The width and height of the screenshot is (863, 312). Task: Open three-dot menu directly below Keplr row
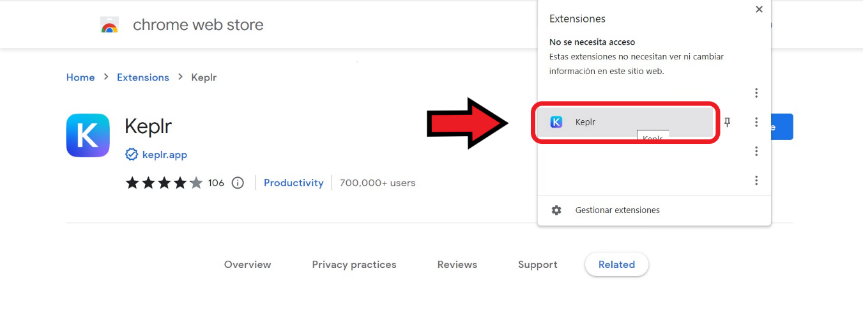pyautogui.click(x=756, y=152)
